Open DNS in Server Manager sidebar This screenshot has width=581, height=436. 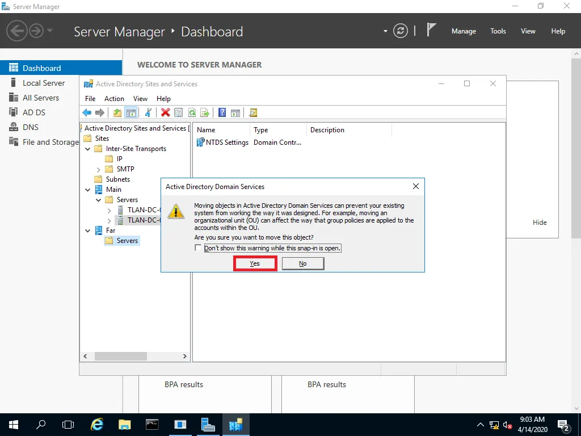tap(31, 127)
